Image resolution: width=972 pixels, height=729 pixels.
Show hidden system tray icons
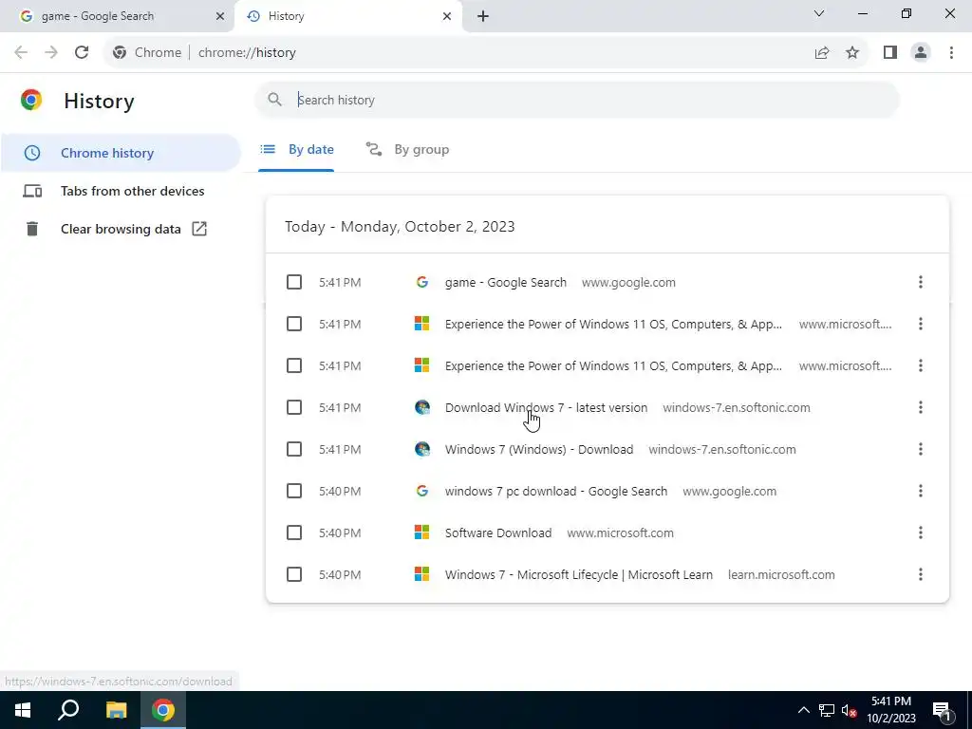click(803, 710)
